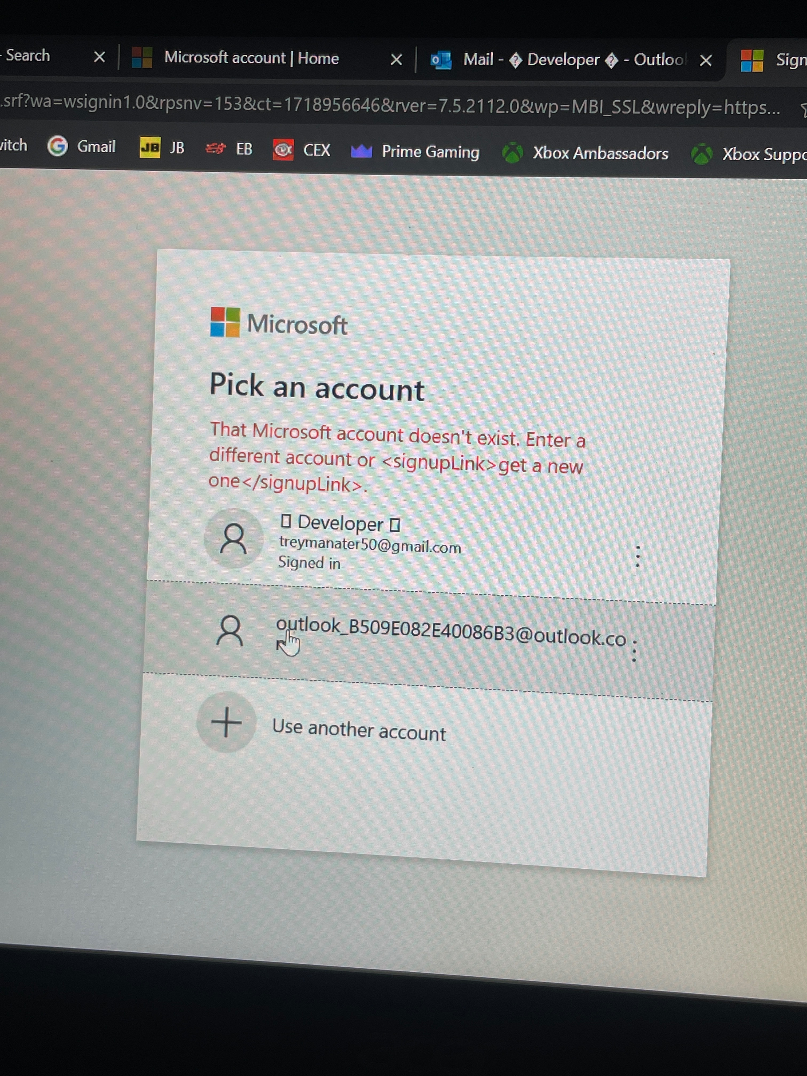Click the yellow JB bookmark icon
Screen dimensions: 807x1076
coord(150,147)
